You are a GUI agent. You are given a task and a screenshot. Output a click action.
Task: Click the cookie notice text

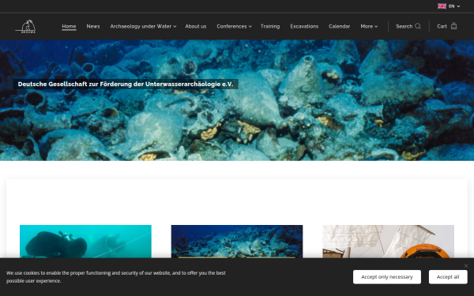[116, 277]
